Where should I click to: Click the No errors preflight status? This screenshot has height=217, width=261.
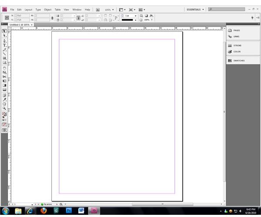tap(47, 204)
